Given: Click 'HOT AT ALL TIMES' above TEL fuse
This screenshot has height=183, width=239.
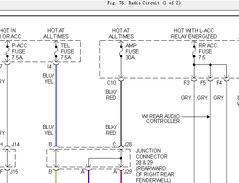Looking at the screenshot, I should (x=56, y=33).
